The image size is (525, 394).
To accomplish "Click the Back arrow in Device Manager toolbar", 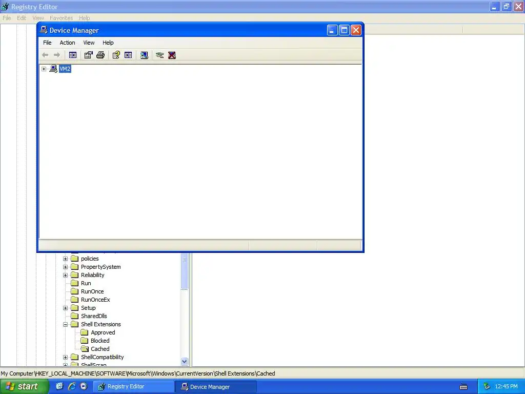I will click(45, 55).
